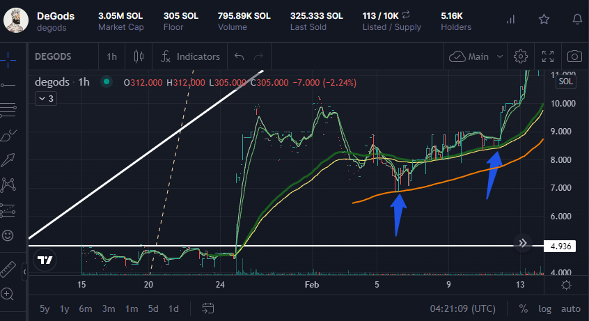Select the brush drawing tool
The width and height of the screenshot is (589, 321).
8,135
